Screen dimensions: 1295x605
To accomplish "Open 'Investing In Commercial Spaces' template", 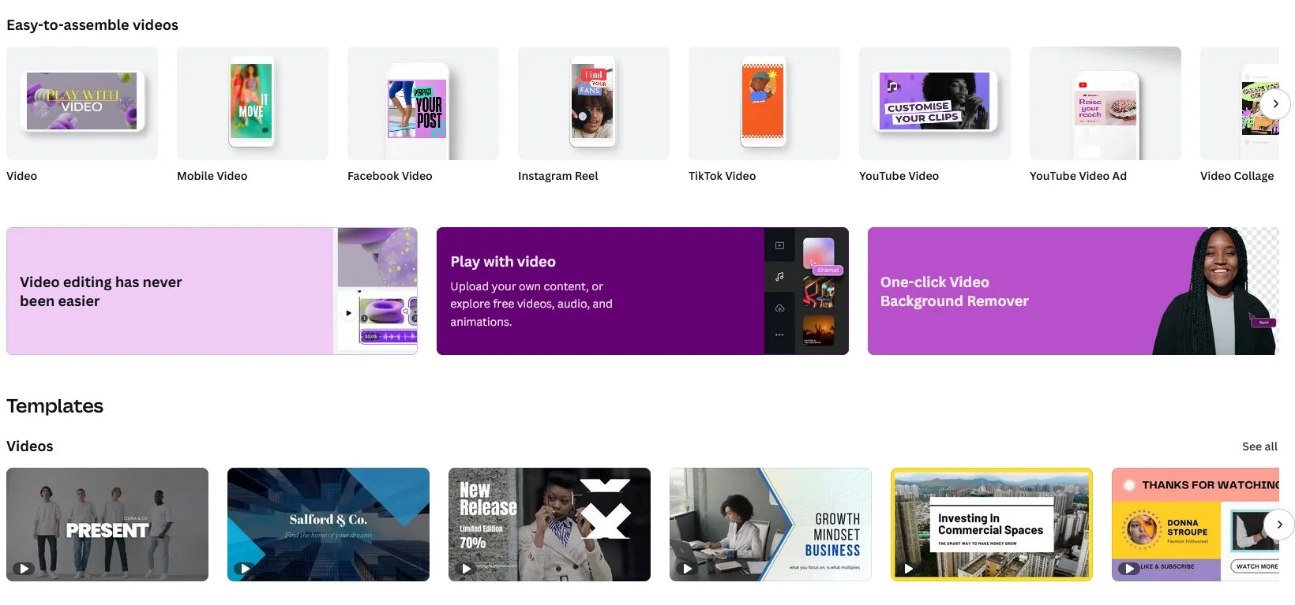I will click(992, 525).
